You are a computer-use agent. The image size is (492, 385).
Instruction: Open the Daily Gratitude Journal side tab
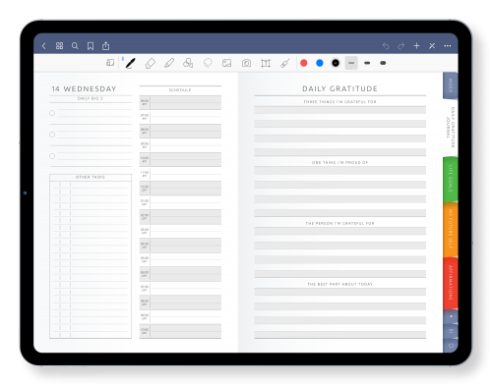click(451, 127)
